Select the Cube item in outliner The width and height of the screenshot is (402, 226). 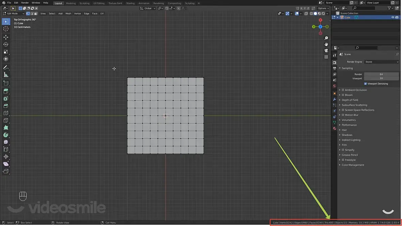347,17
